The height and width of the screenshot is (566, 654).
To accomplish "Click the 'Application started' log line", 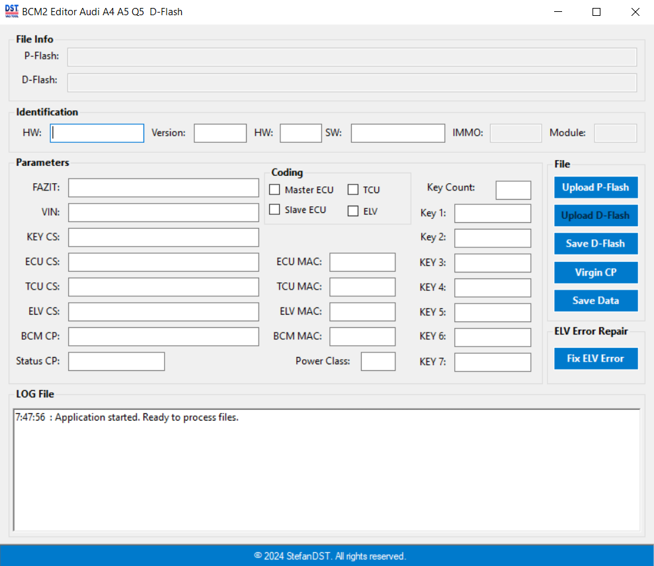I will [x=127, y=417].
